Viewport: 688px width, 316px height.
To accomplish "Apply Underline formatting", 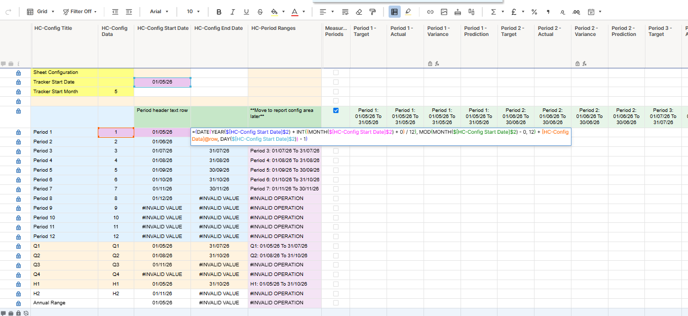I will click(246, 12).
